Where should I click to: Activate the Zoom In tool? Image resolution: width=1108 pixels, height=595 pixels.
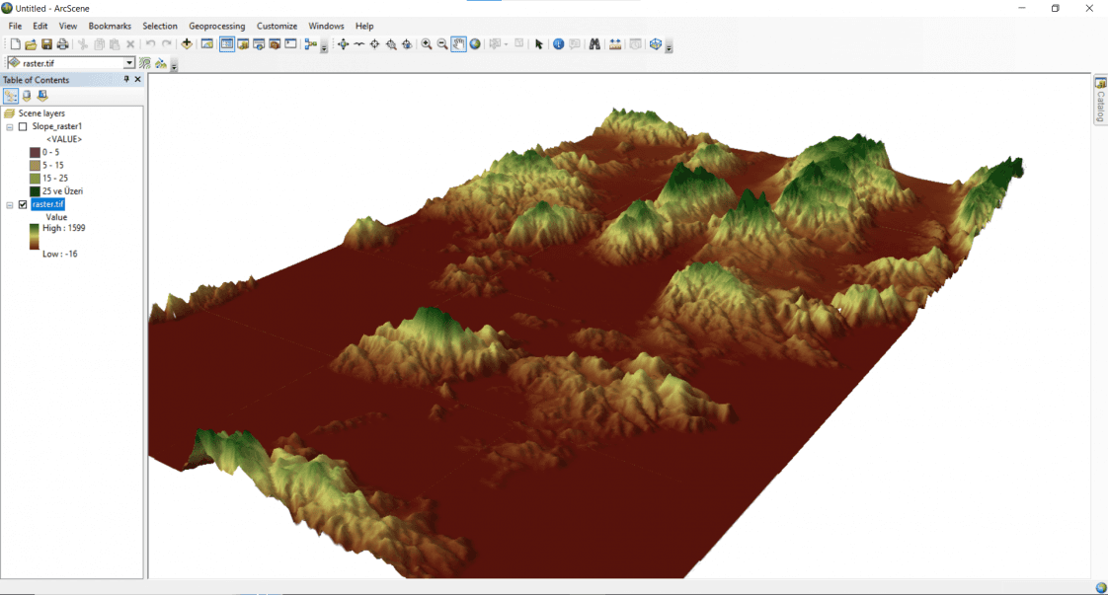coord(427,44)
